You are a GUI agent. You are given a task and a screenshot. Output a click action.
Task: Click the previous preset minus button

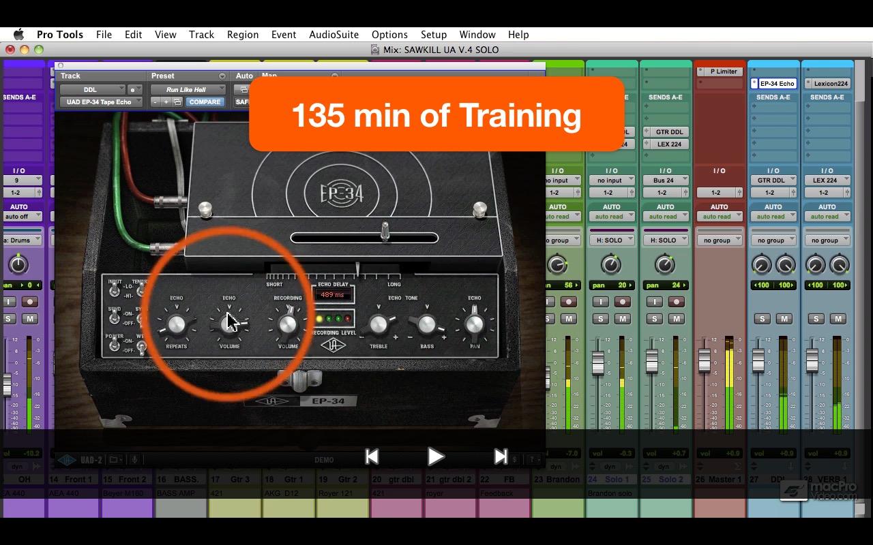[x=156, y=102]
